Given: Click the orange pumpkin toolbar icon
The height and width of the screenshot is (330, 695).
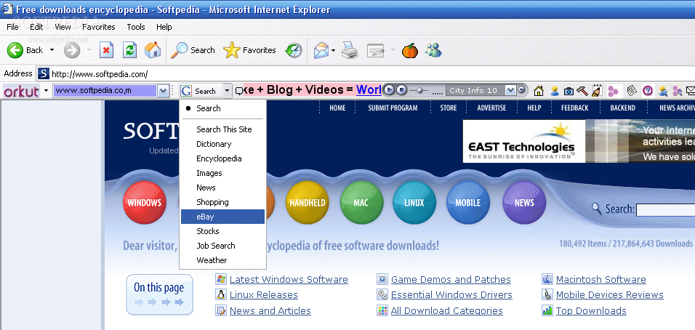Looking at the screenshot, I should [410, 50].
